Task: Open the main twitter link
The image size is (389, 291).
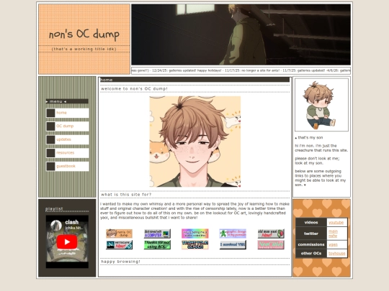Action: click(333, 231)
